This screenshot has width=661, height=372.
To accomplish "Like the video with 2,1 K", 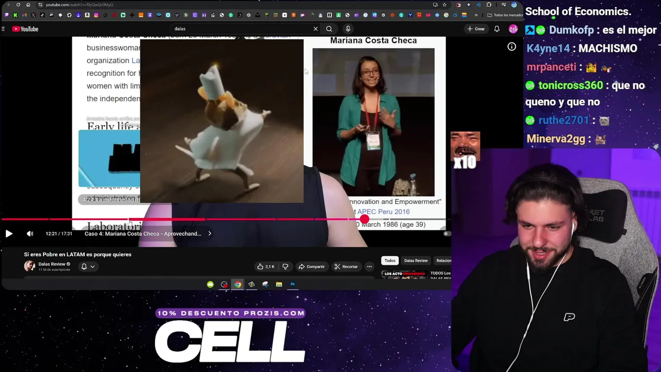I will tap(266, 267).
